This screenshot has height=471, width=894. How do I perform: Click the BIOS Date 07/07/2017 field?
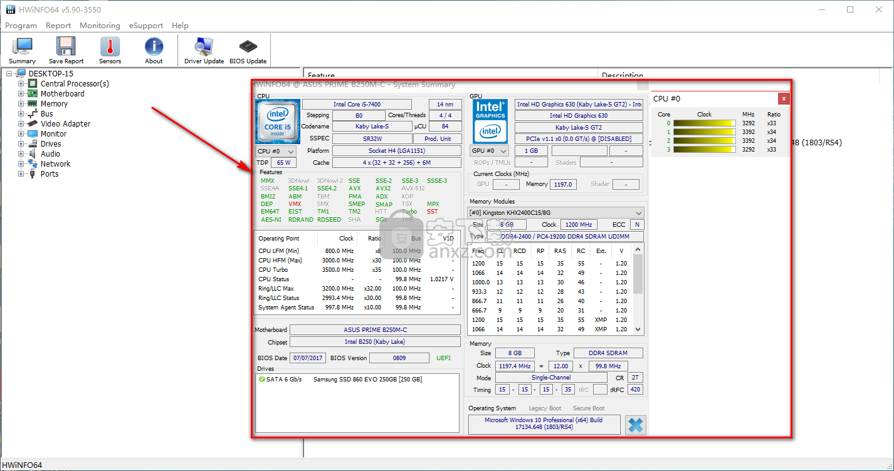click(308, 358)
